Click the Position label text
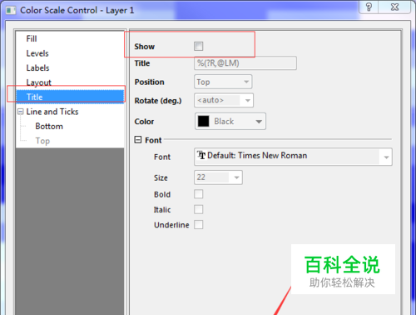The height and width of the screenshot is (315, 416). (149, 82)
